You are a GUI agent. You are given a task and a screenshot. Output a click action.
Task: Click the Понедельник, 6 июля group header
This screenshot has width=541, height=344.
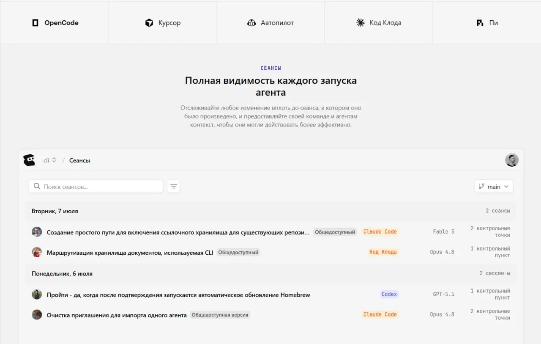(x=270, y=273)
